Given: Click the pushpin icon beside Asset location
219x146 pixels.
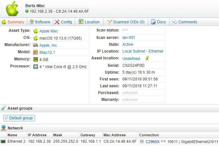Looking at the screenshot, I should [147, 58].
